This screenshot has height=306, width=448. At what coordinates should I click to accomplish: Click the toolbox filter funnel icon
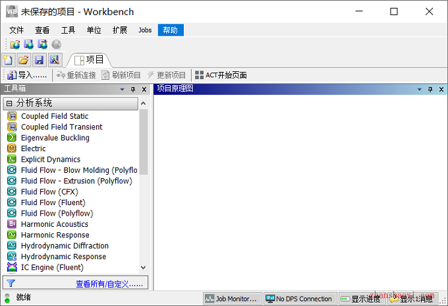11,283
